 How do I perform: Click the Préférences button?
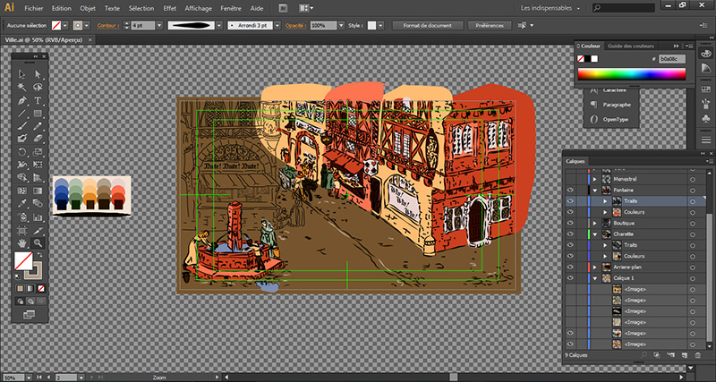(489, 26)
